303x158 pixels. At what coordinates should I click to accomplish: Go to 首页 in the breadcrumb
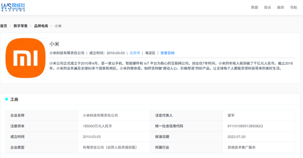click(4, 26)
